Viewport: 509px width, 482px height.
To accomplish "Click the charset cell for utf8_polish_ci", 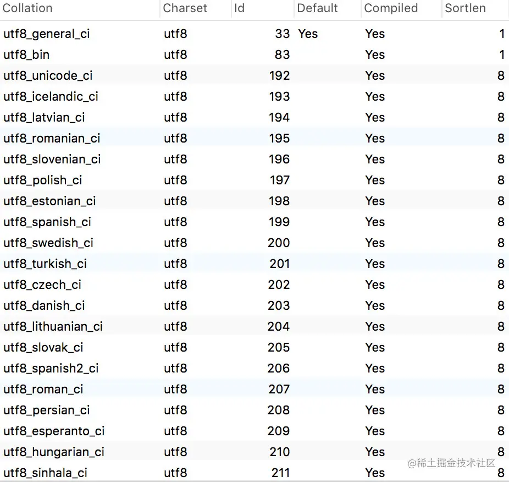I will pos(175,180).
